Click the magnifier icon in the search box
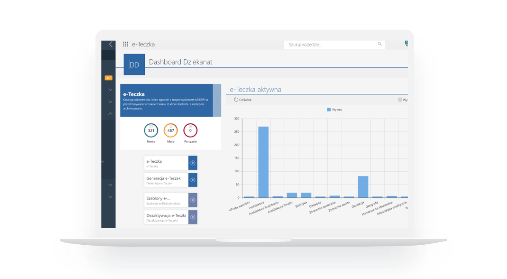This screenshot has height=279, width=507. point(379,44)
